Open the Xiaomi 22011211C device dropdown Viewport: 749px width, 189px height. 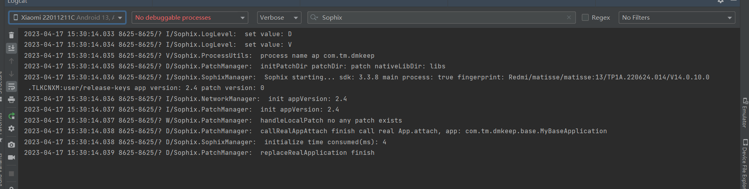click(x=67, y=18)
